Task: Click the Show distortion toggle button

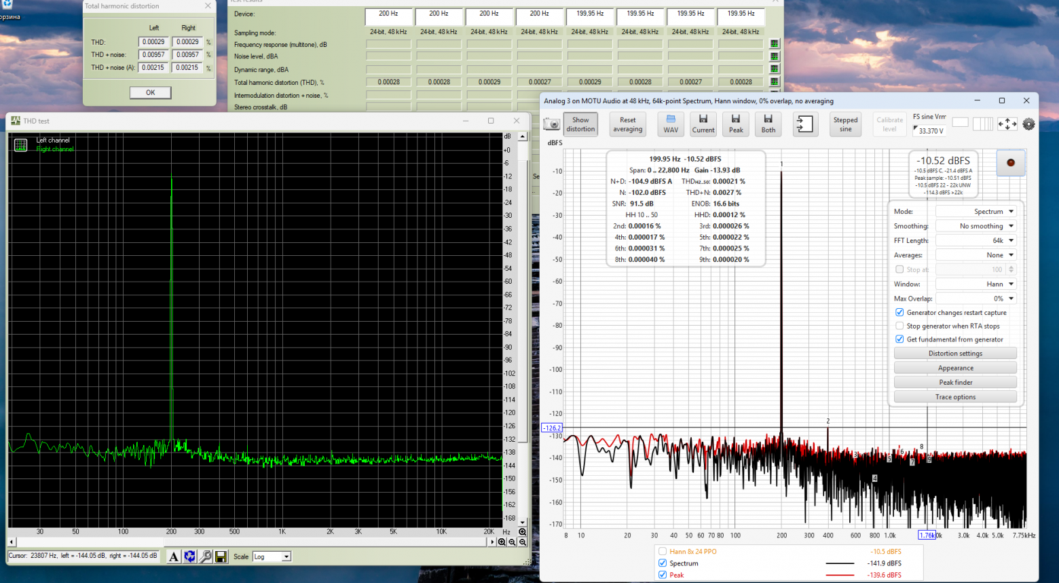Action: (580, 124)
